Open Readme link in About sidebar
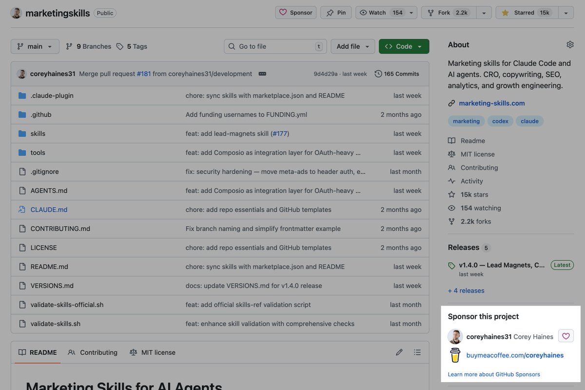 467,141
